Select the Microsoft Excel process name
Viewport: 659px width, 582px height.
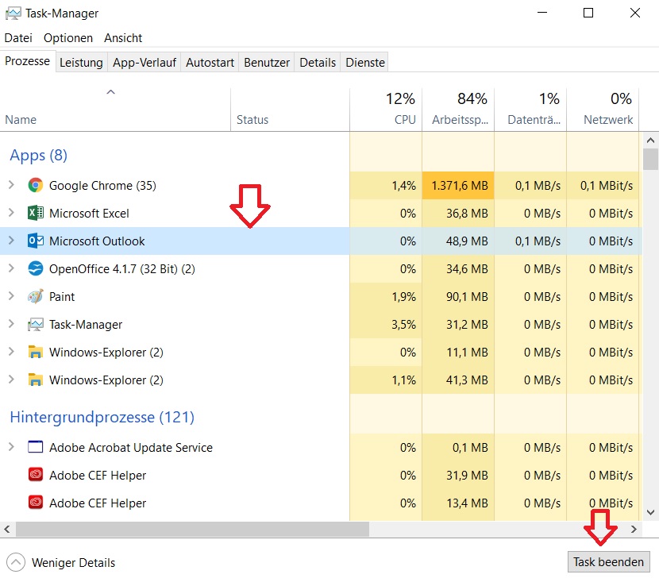tap(89, 213)
